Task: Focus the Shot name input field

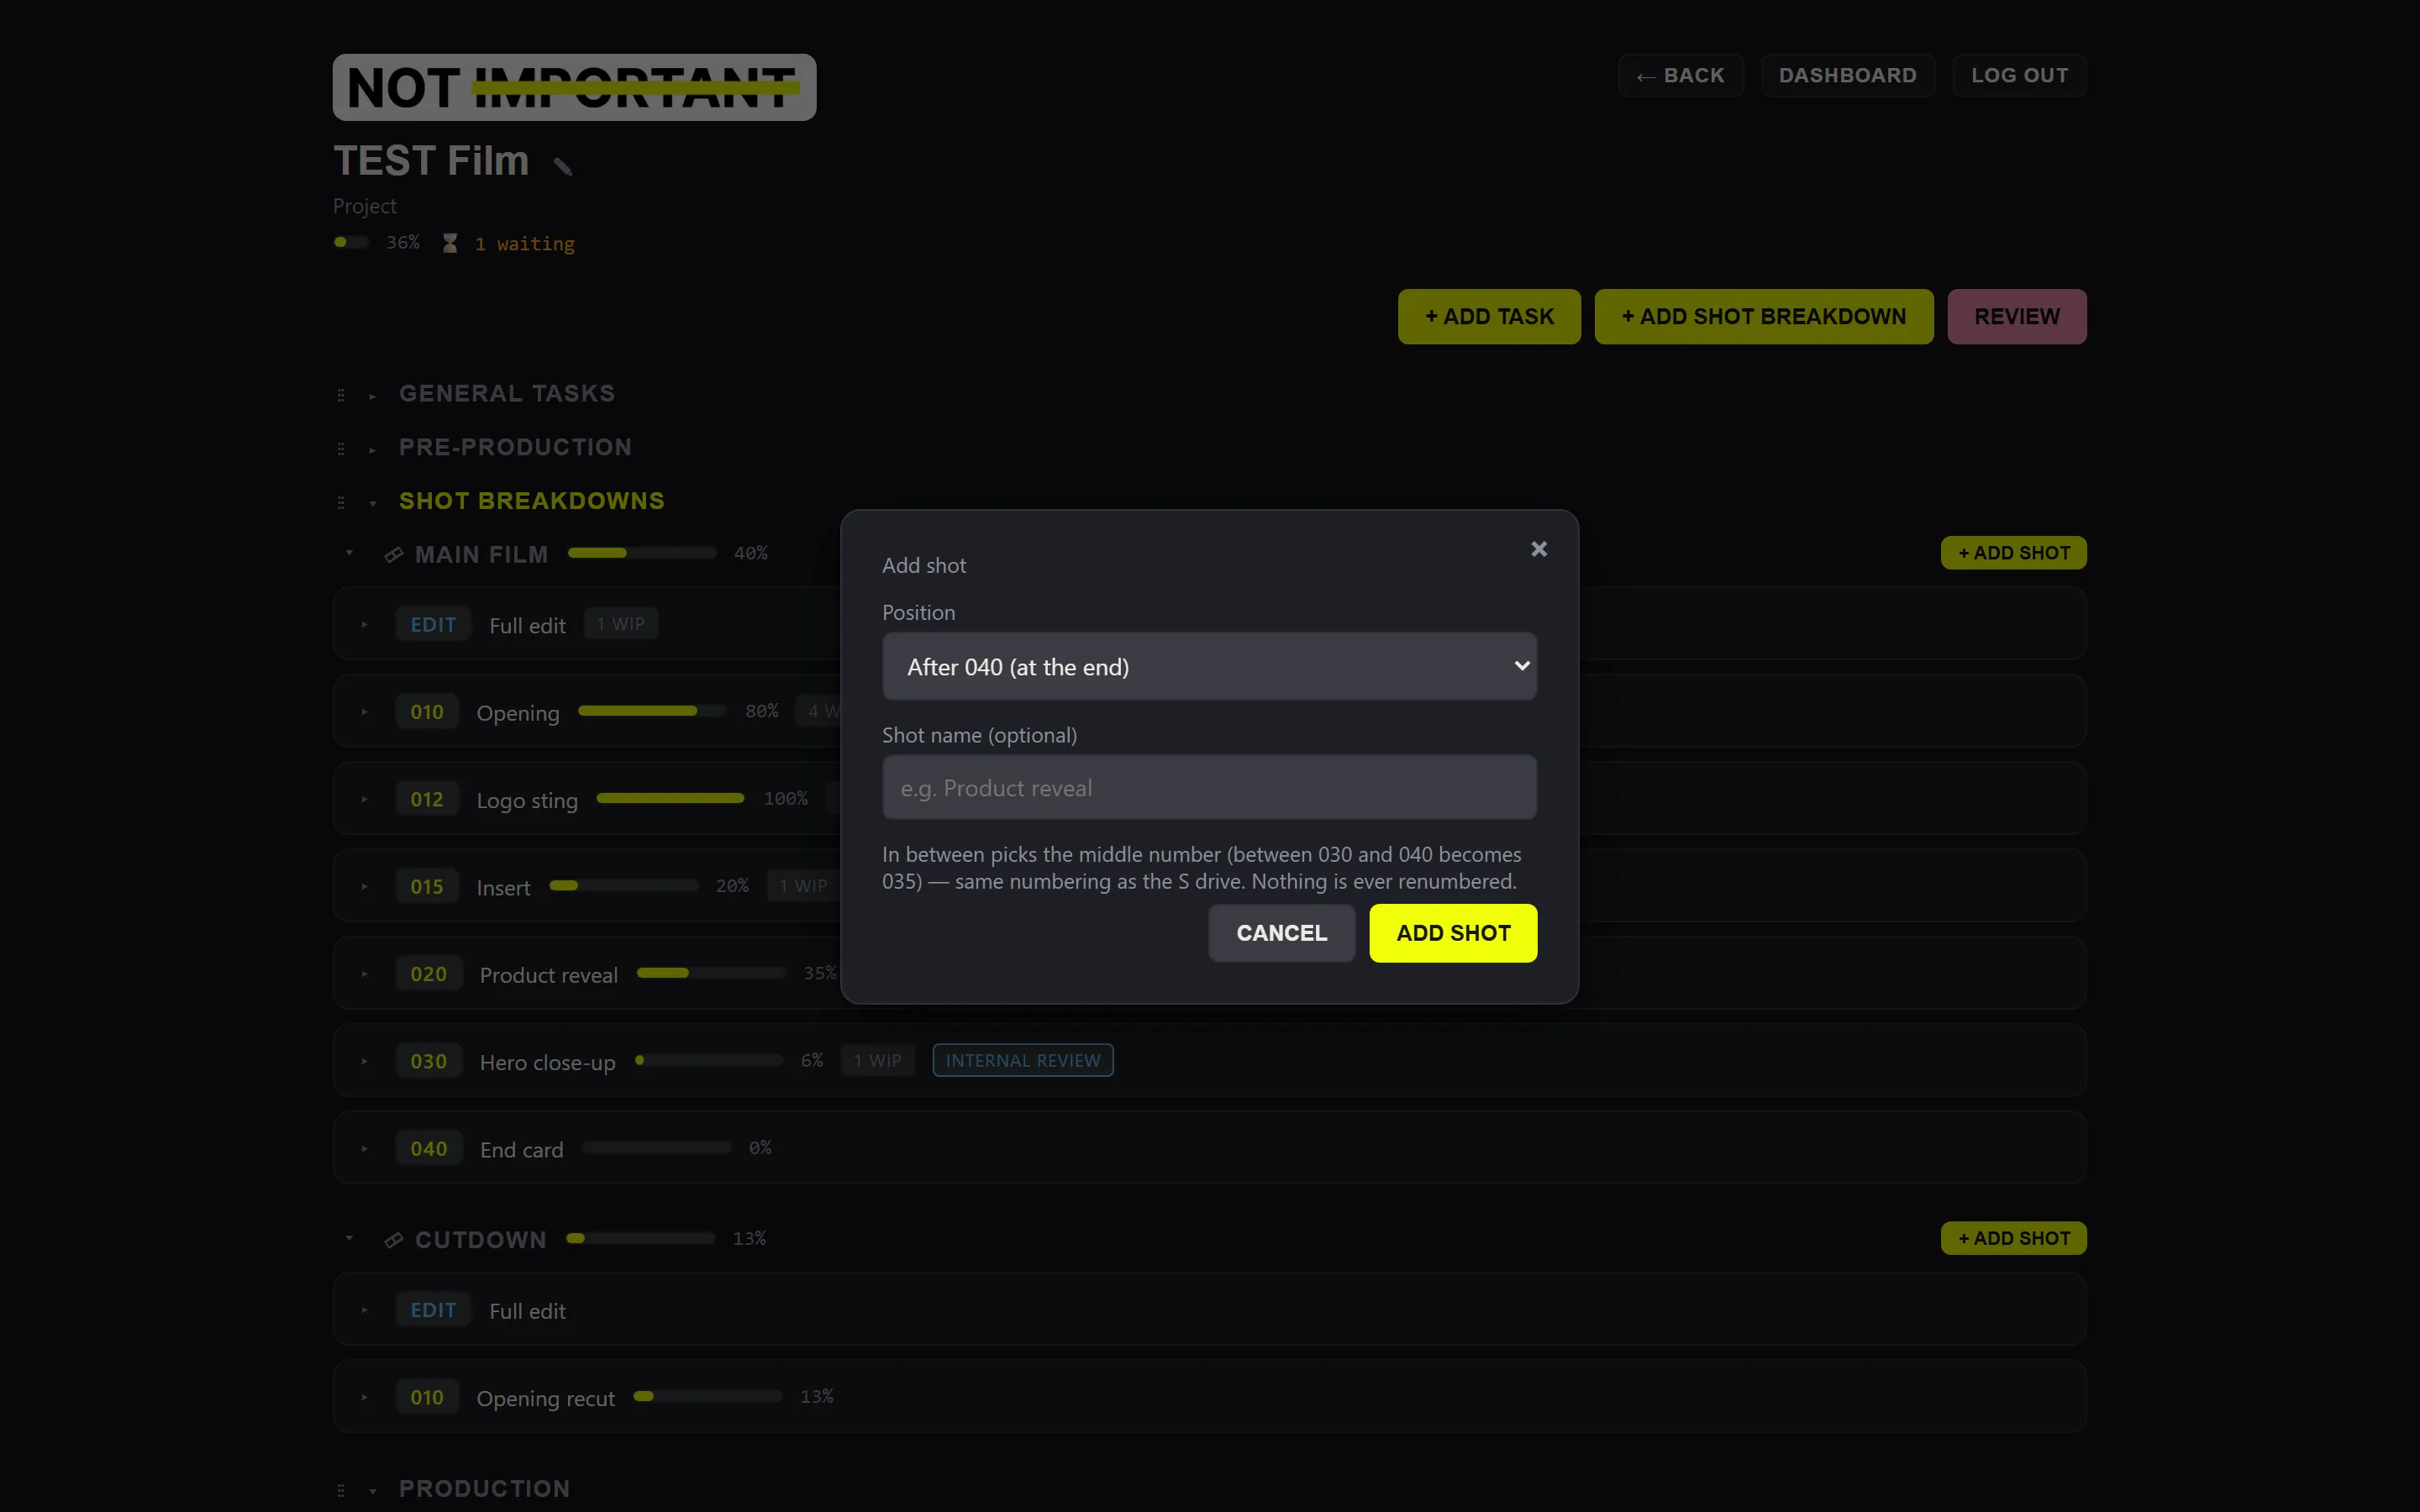Action: [x=1209, y=787]
